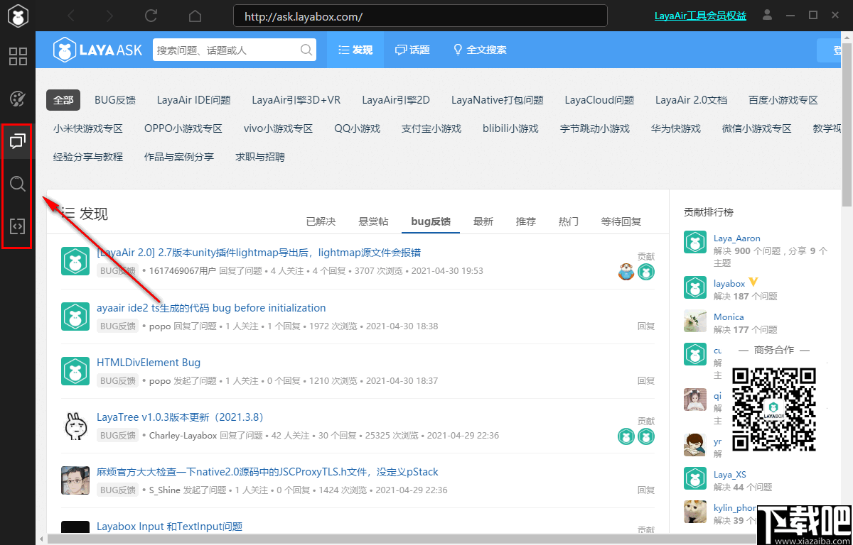Screen dimensions: 853x545
Task: Select the magnifier search icon in the sidebar
Action: click(17, 184)
